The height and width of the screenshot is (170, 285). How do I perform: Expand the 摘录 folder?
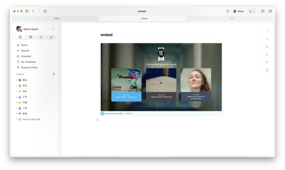pos(17,80)
